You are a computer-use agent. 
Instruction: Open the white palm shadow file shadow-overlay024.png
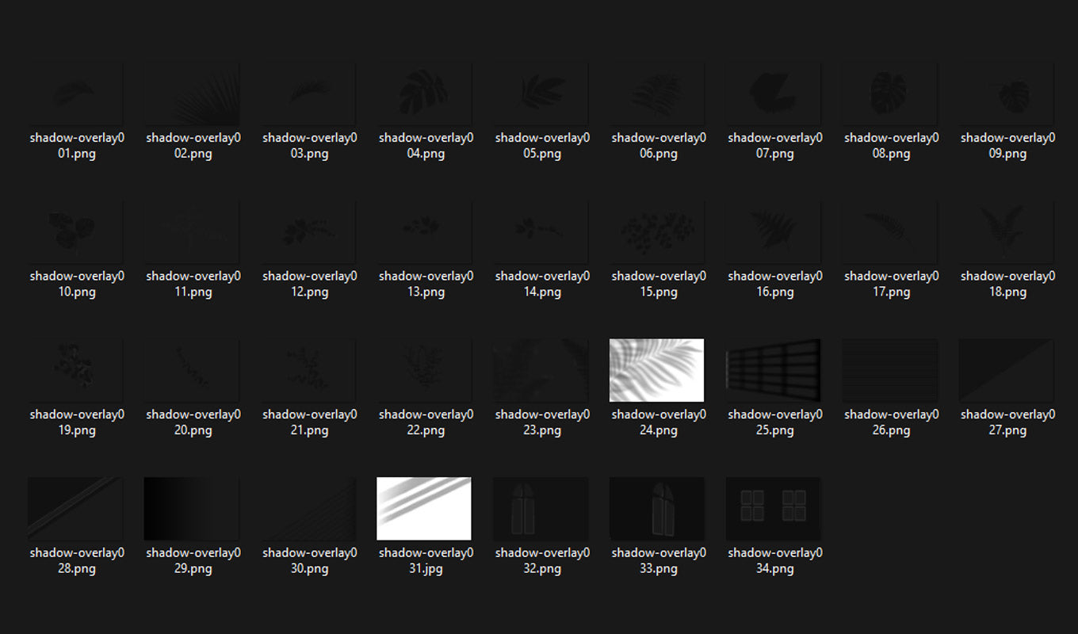pos(656,369)
